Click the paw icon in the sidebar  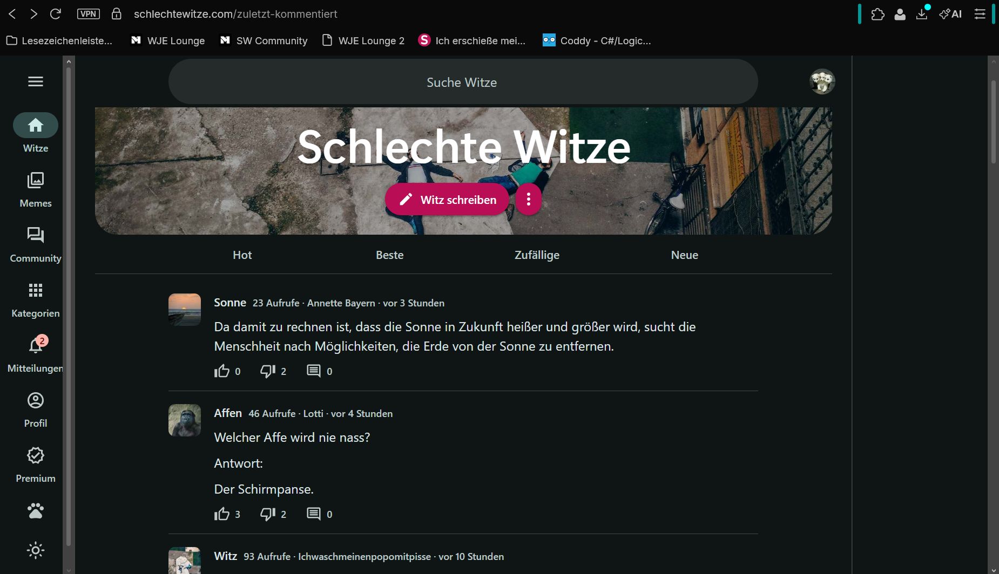click(x=36, y=510)
